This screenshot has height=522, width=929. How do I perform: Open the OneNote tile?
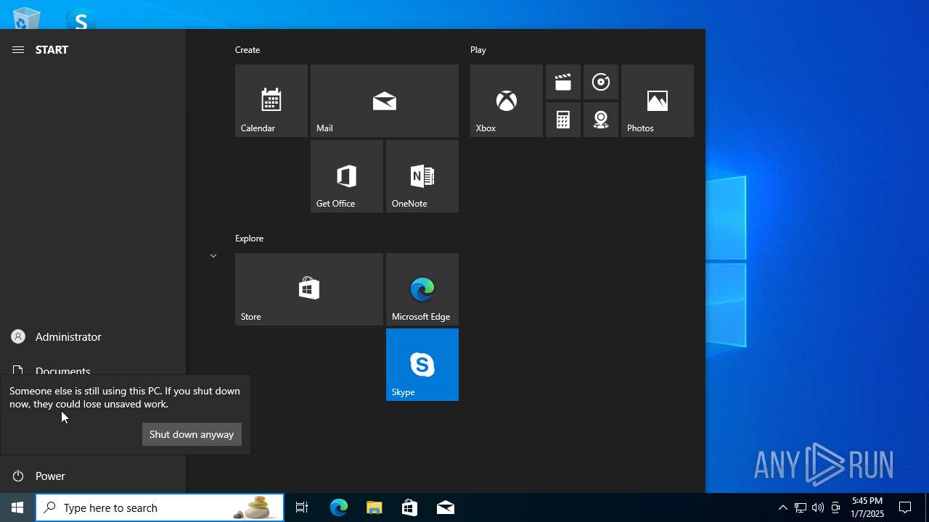pos(422,176)
